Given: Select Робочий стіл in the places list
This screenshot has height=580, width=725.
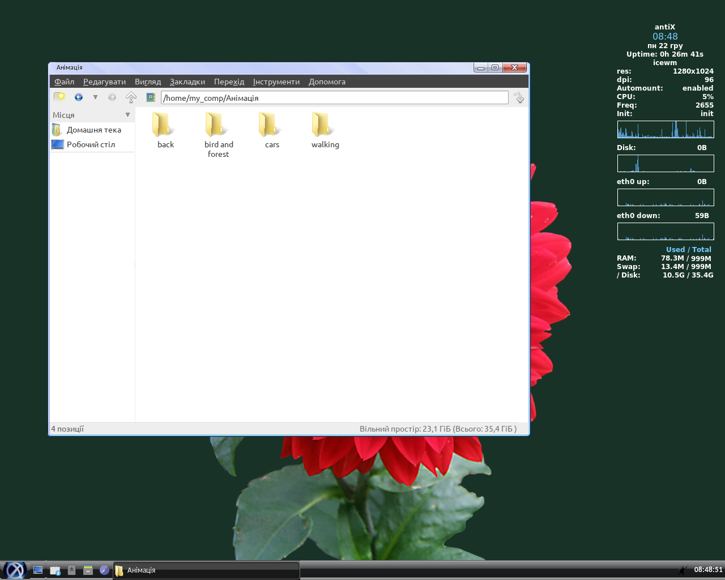Looking at the screenshot, I should click(91, 144).
